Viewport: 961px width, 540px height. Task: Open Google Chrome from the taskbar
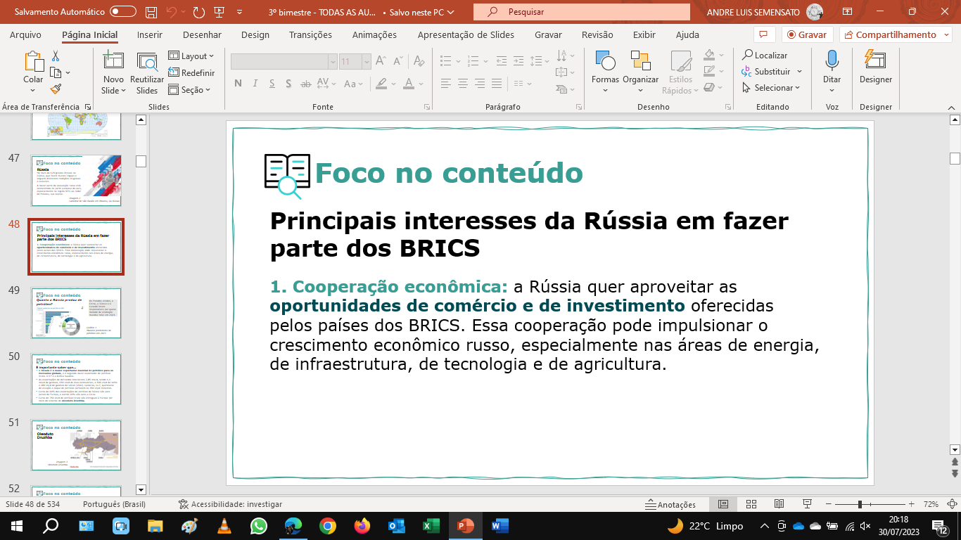click(328, 525)
